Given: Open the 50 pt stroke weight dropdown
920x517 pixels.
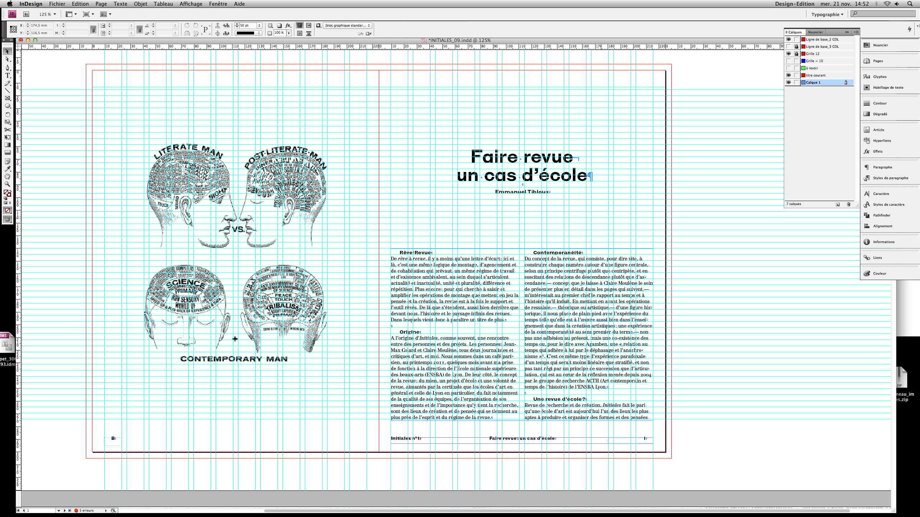Looking at the screenshot, I should click(259, 25).
